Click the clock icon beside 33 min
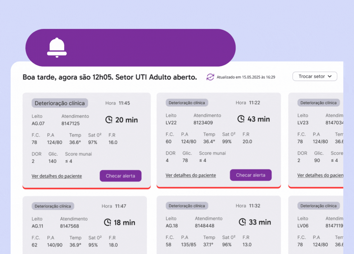The width and height of the screenshot is (354, 254). pos(242,222)
